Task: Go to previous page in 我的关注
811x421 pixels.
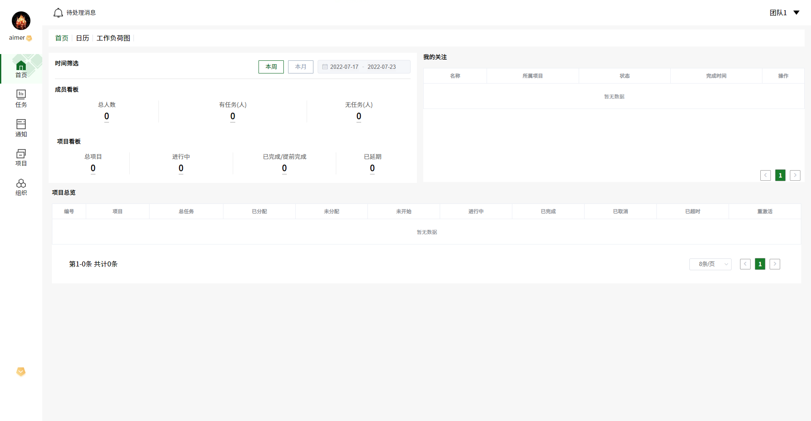Action: (765, 175)
